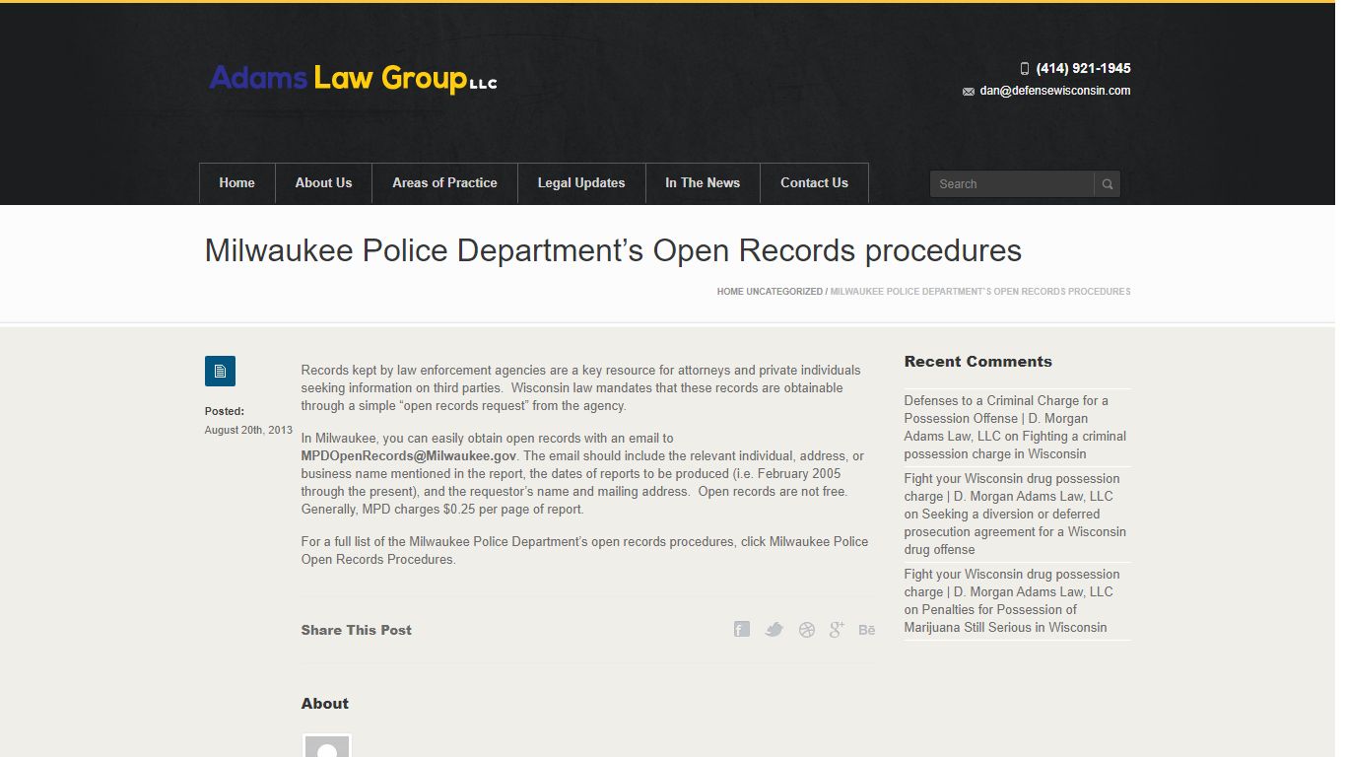Open Milwaukee Police Open Records Procedures link
Image resolution: width=1346 pixels, height=757 pixels.
click(585, 551)
